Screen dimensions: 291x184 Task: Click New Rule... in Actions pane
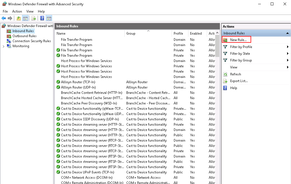click(x=238, y=40)
